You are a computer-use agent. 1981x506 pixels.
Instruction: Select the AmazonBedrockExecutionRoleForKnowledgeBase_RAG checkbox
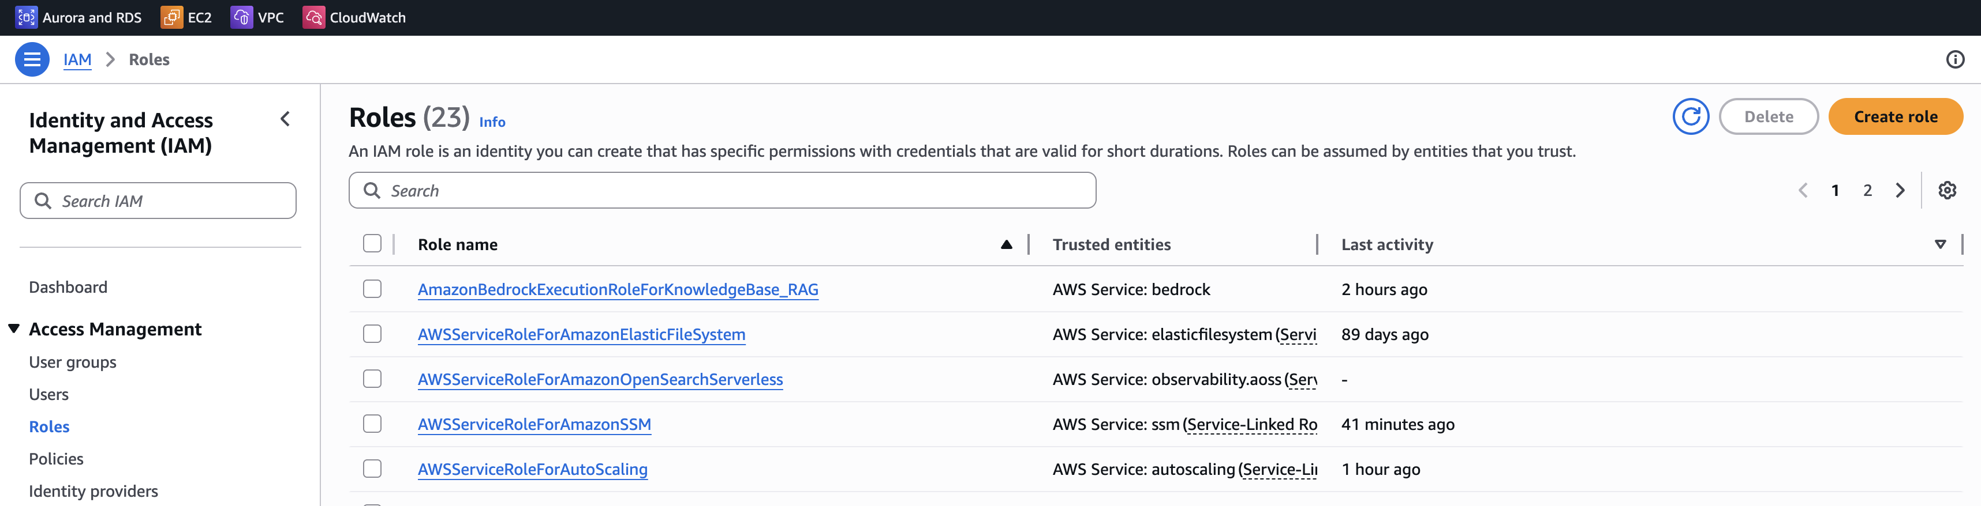[372, 289]
